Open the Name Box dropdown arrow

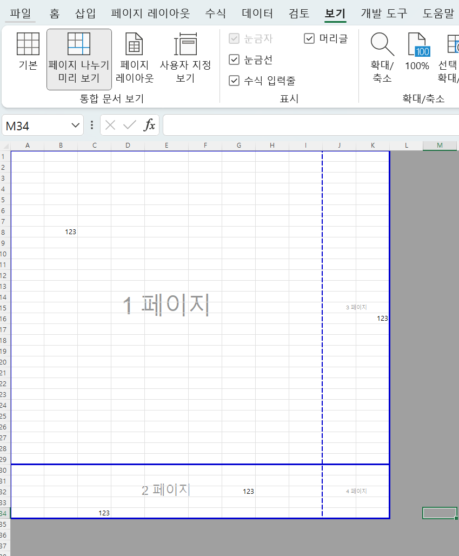pos(75,125)
